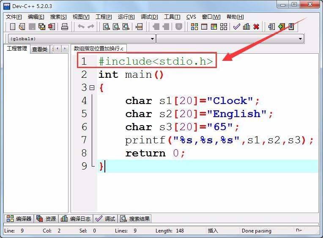Click the third search magnifier icon
The width and height of the screenshot is (323, 238).
tap(126, 27)
